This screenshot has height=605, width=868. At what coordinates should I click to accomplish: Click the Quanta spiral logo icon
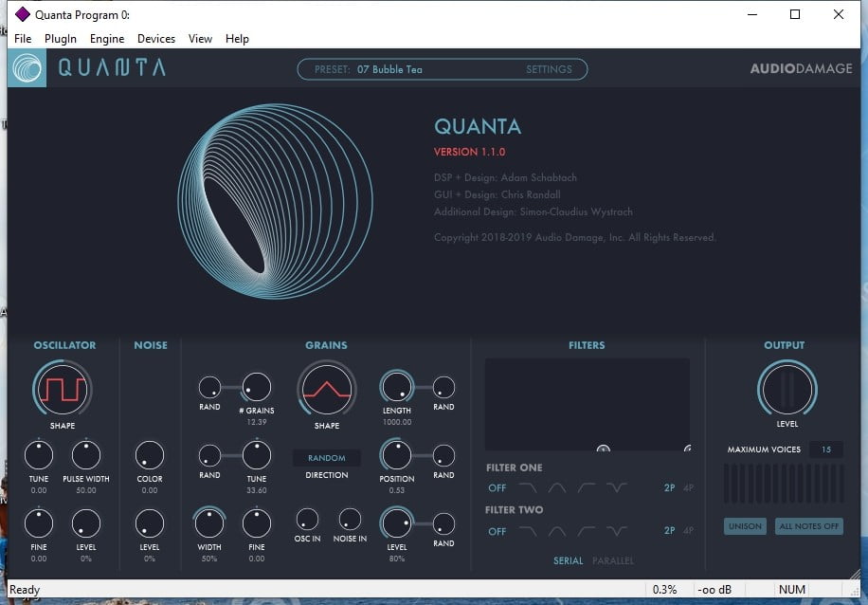click(x=27, y=68)
